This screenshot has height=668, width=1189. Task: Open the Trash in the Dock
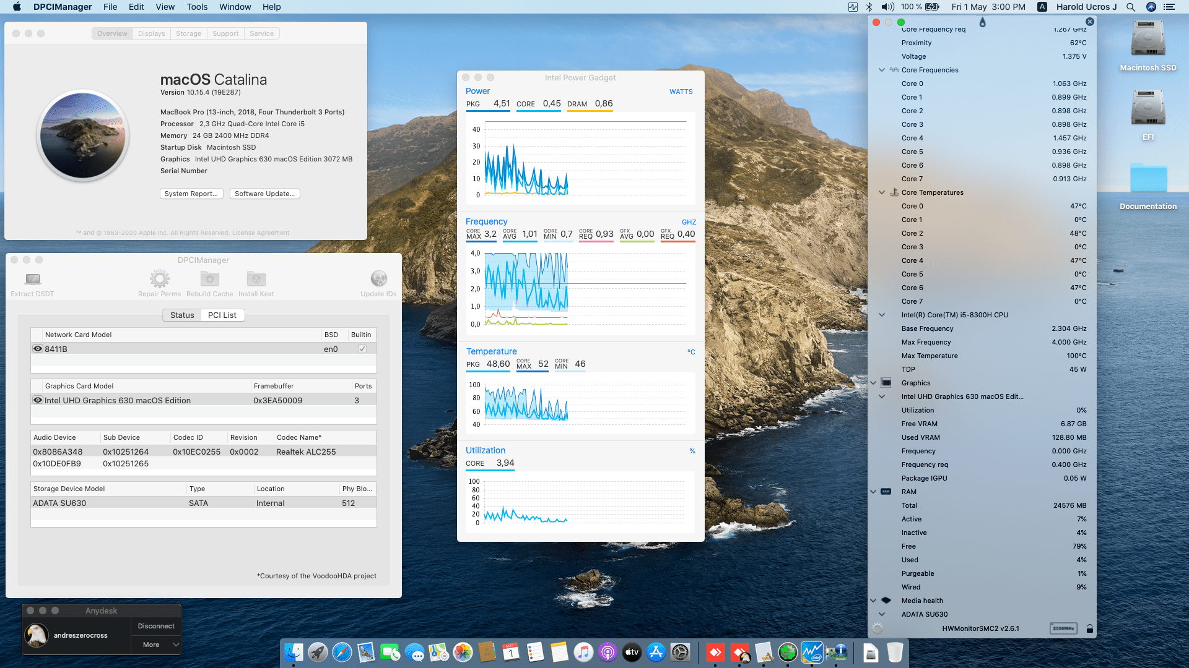click(x=895, y=652)
